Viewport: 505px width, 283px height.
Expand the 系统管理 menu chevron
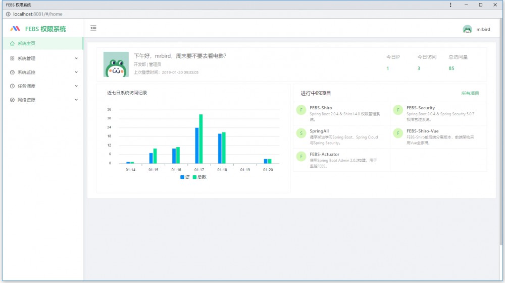(x=76, y=58)
